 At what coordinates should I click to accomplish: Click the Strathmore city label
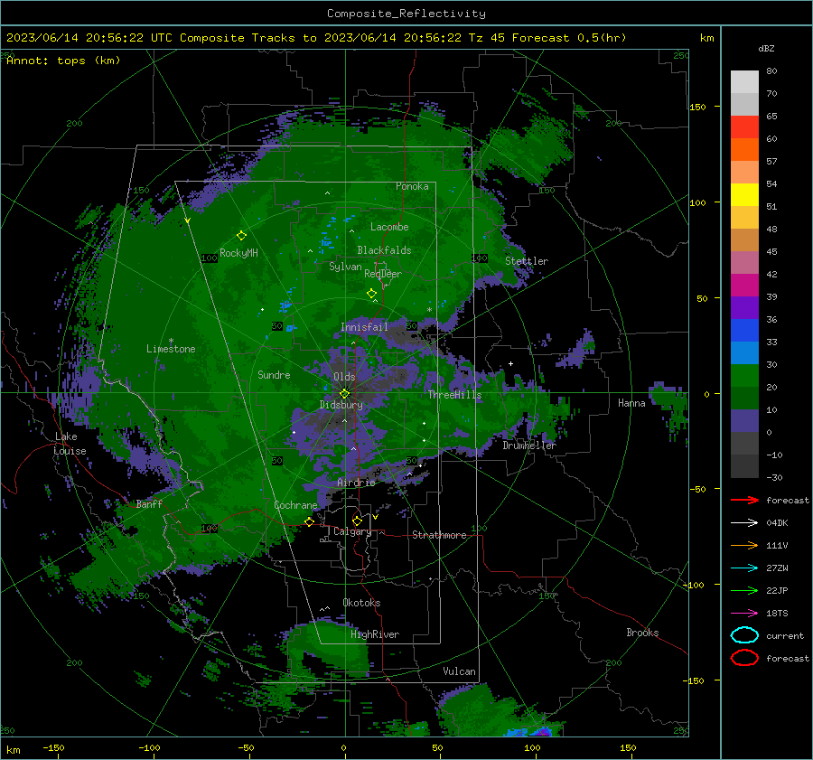[x=439, y=535]
